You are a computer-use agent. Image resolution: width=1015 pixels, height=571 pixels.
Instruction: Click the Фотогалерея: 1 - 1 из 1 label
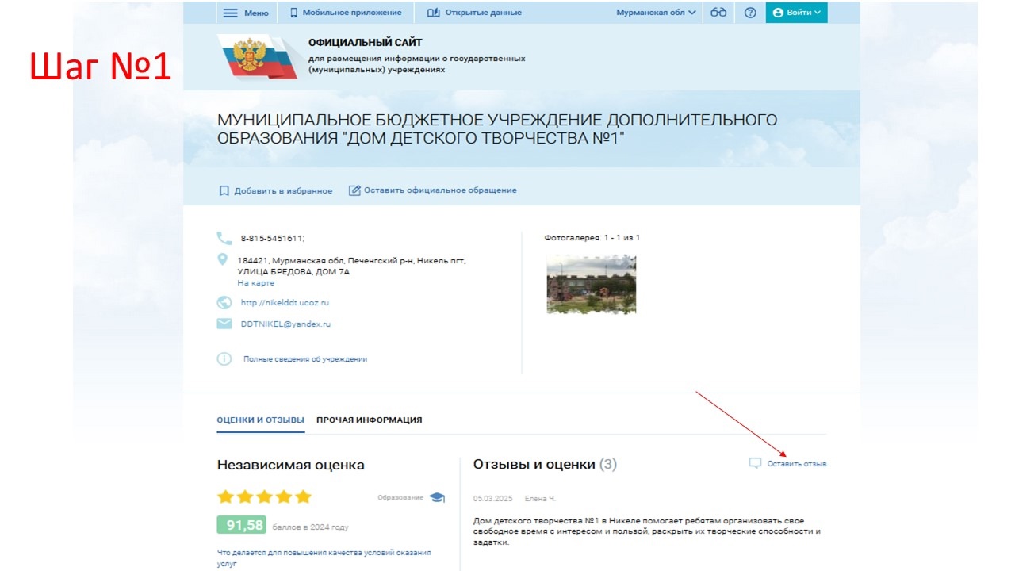[x=592, y=238]
